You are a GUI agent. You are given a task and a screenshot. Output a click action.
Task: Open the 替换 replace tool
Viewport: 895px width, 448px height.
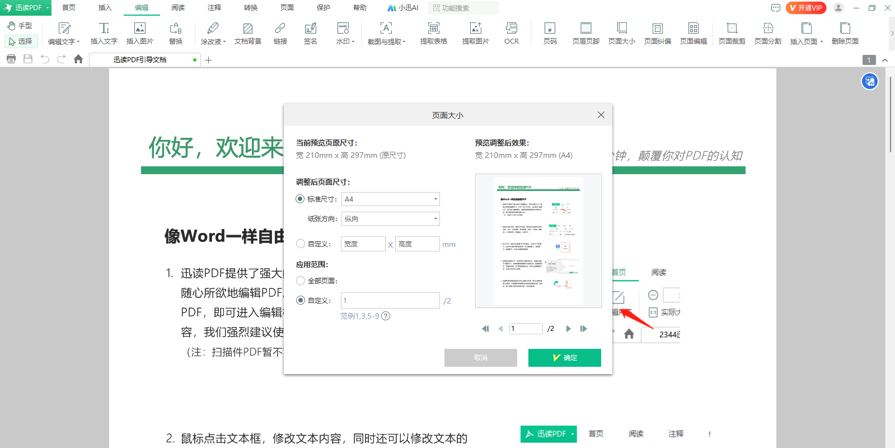tap(176, 34)
